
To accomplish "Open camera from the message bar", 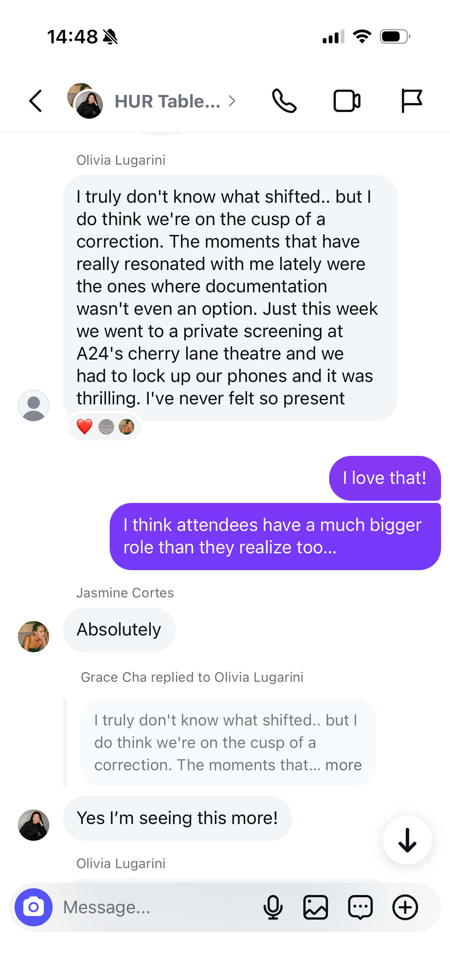I will tap(34, 907).
